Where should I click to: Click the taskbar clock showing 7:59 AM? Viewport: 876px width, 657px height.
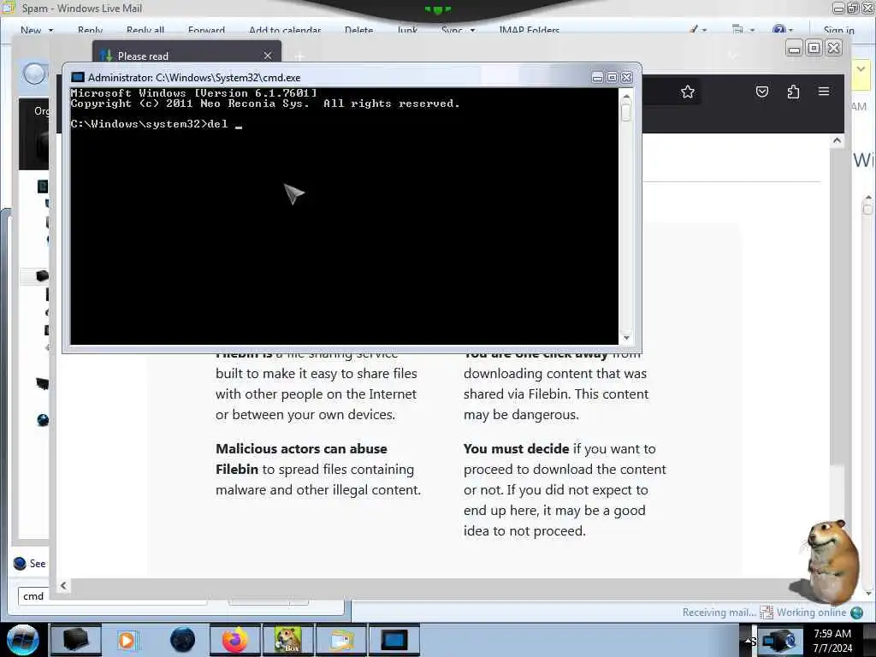point(832,641)
